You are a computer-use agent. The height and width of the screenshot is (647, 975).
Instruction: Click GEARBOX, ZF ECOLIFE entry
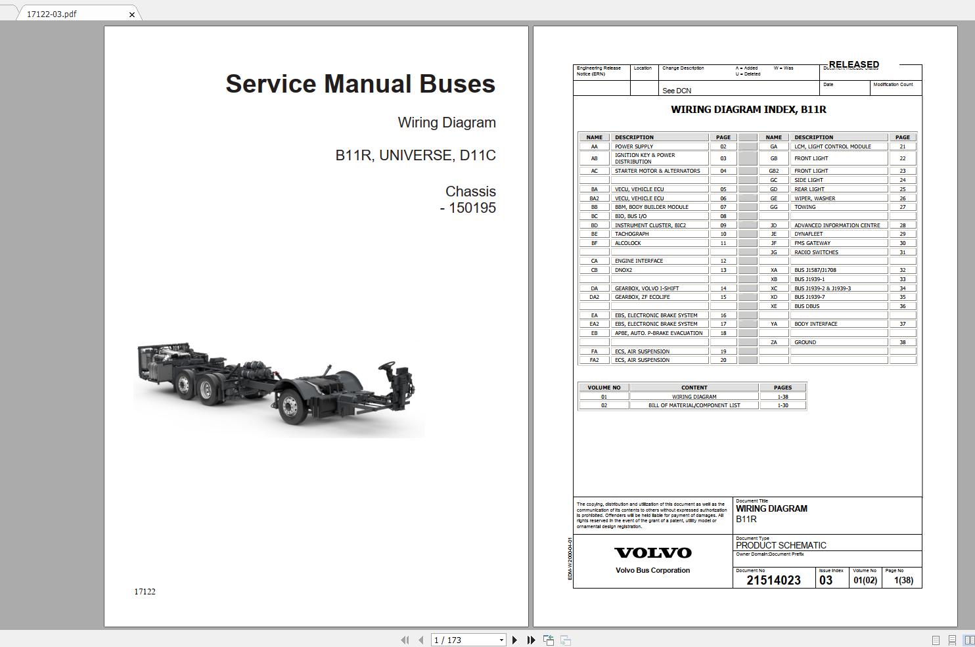[x=660, y=297]
